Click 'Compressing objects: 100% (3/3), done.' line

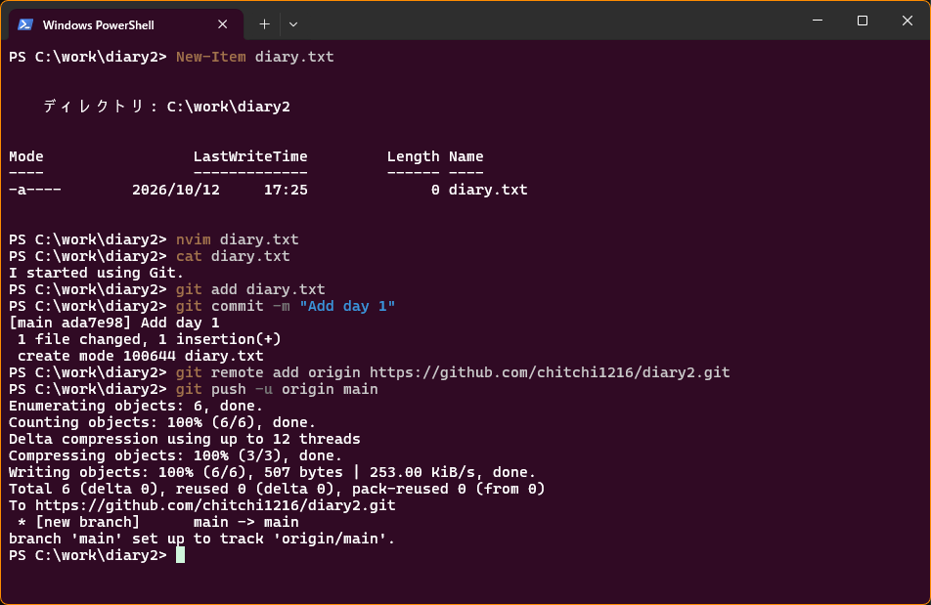(175, 455)
